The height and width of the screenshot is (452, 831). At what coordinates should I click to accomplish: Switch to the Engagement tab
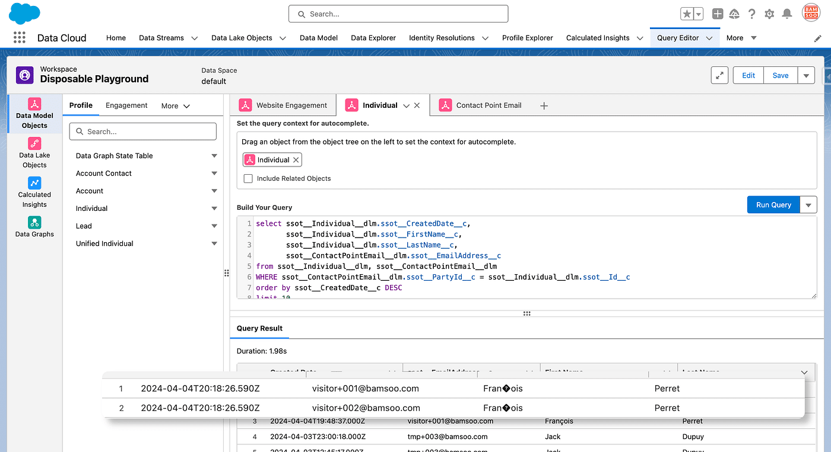click(x=126, y=105)
